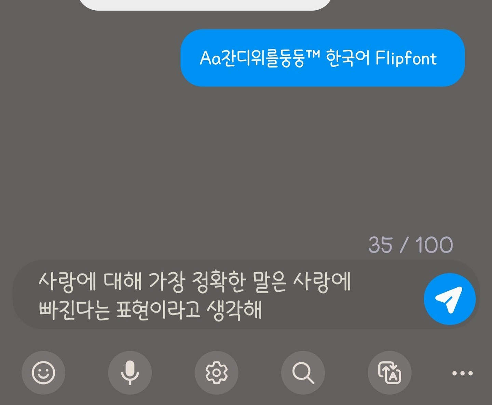Tap the white bubble at top

point(205,4)
